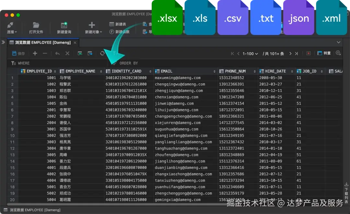Jump to the last page
Viewport: 350px width, 214px height.
pyautogui.click(x=297, y=53)
